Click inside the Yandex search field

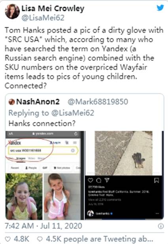point(42,151)
